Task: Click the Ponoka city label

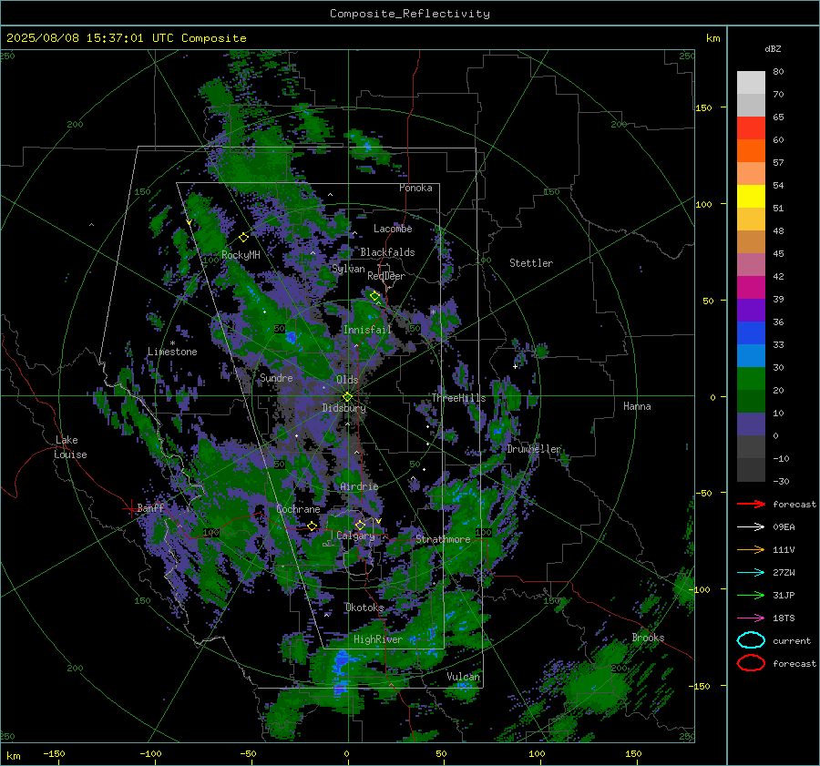Action: coord(415,188)
